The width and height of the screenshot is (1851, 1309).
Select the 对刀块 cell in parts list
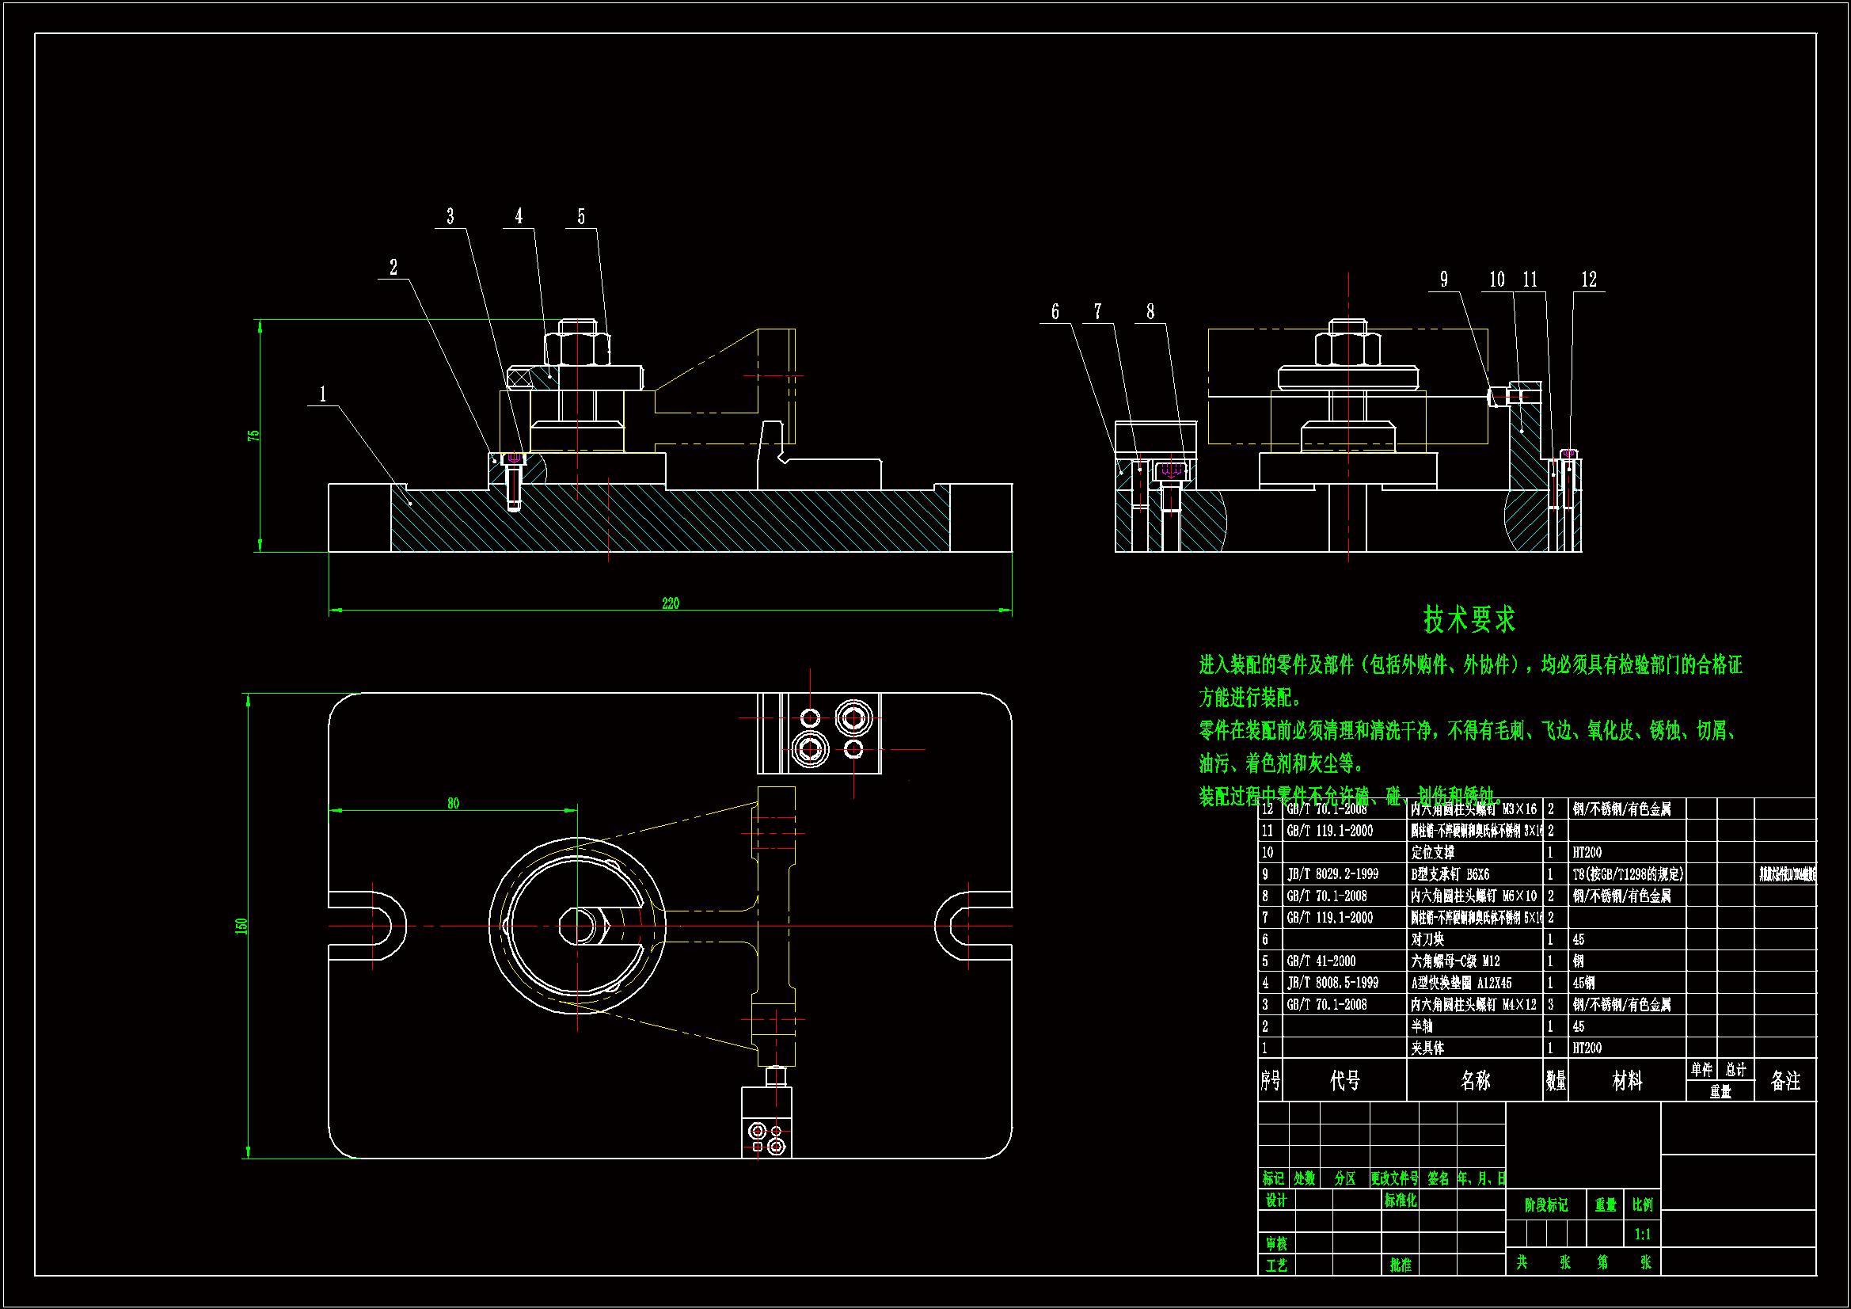pos(1427,939)
